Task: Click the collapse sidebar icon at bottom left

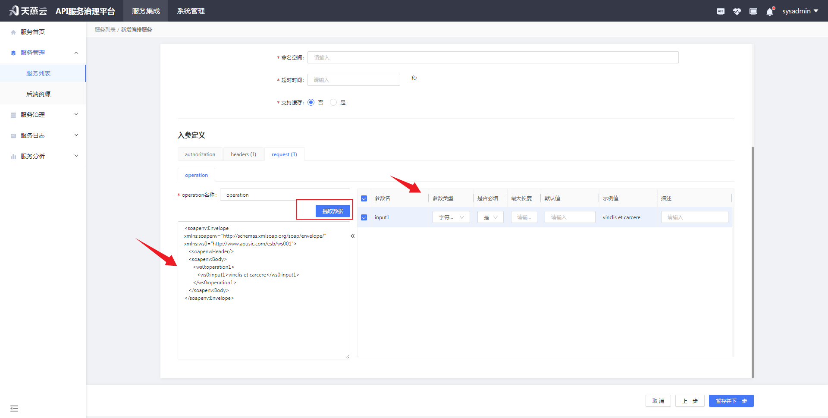Action: (14, 408)
